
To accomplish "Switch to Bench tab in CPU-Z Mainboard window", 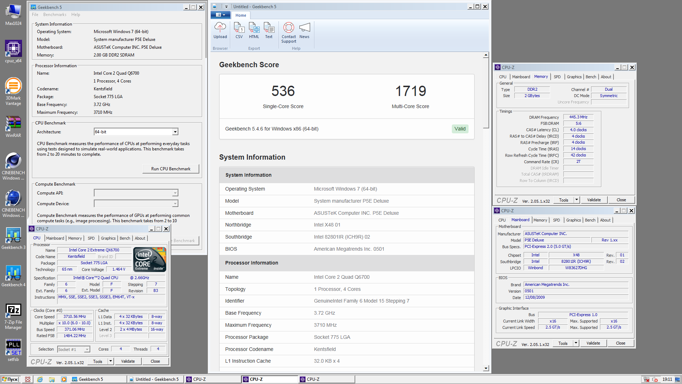I will coord(590,220).
